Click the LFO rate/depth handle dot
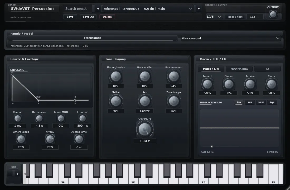Viewport: 290px width, 190px height. 212,146
